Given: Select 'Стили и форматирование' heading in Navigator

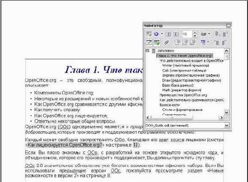Looking at the screenshot, I should [182, 110].
